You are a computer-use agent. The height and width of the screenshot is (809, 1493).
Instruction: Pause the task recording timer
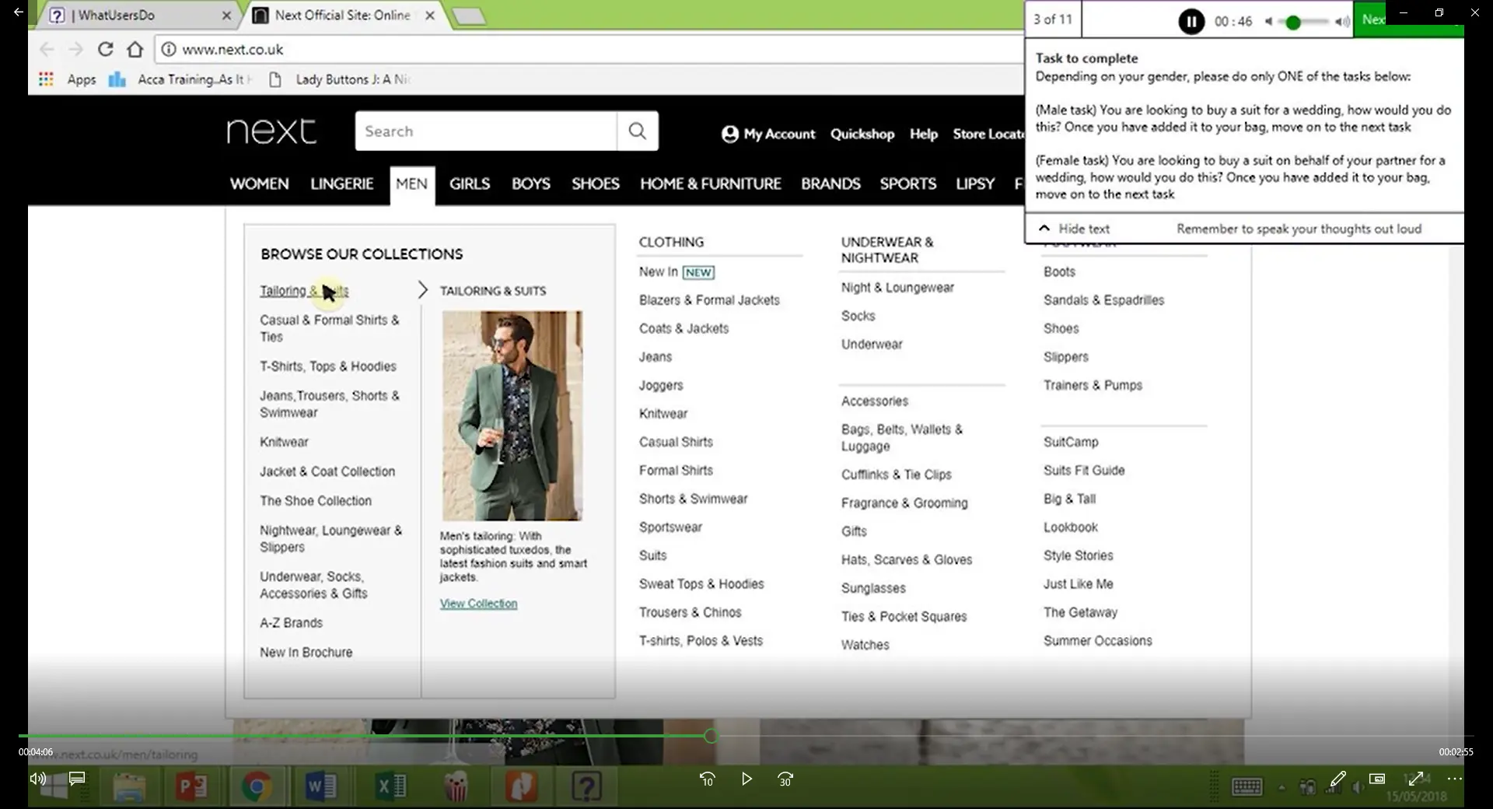tap(1191, 21)
